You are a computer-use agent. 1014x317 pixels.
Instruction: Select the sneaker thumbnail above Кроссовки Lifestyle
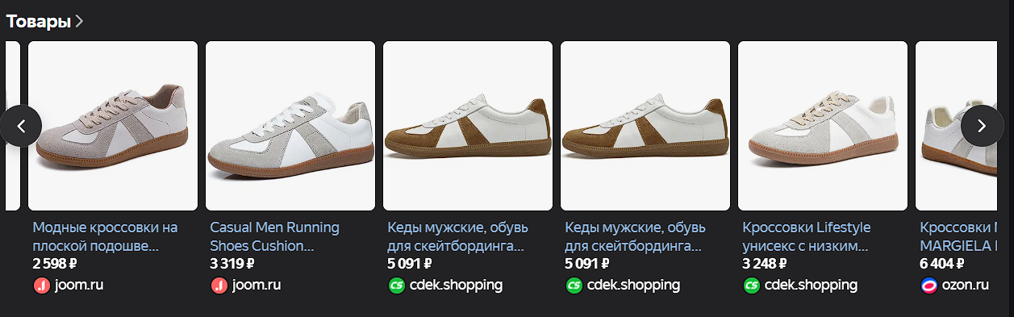pos(823,126)
